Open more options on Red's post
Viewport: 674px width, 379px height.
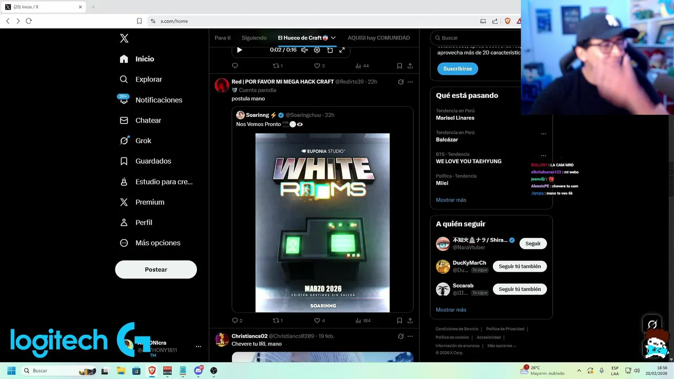410,82
